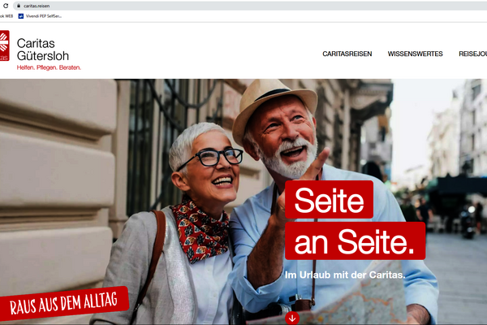Click the red Caritas flame-cross logo
The height and width of the screenshot is (325, 487).
click(4, 45)
